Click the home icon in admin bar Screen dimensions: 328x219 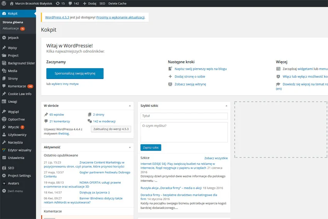click(x=12, y=3)
